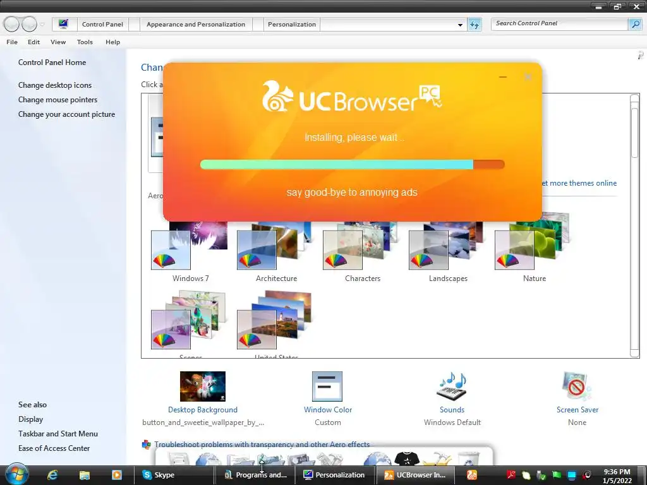The image size is (647, 485).
Task: Click the green flag tray icon
Action: pyautogui.click(x=557, y=475)
